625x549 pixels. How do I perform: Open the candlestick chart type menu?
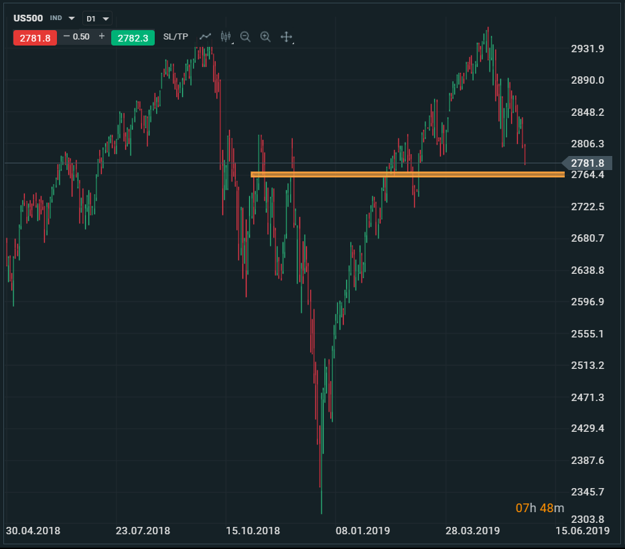point(225,37)
